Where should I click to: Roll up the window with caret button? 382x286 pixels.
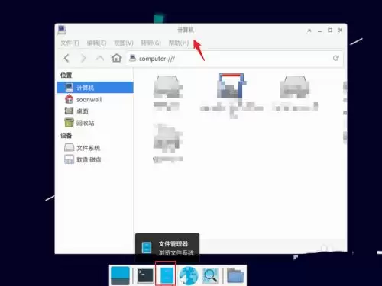click(309, 31)
